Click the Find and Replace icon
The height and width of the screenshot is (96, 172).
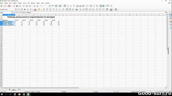coord(50,6)
